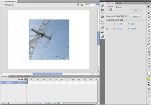
Task: Click the stage horizontal scrollbar thumb
Action: point(47,74)
